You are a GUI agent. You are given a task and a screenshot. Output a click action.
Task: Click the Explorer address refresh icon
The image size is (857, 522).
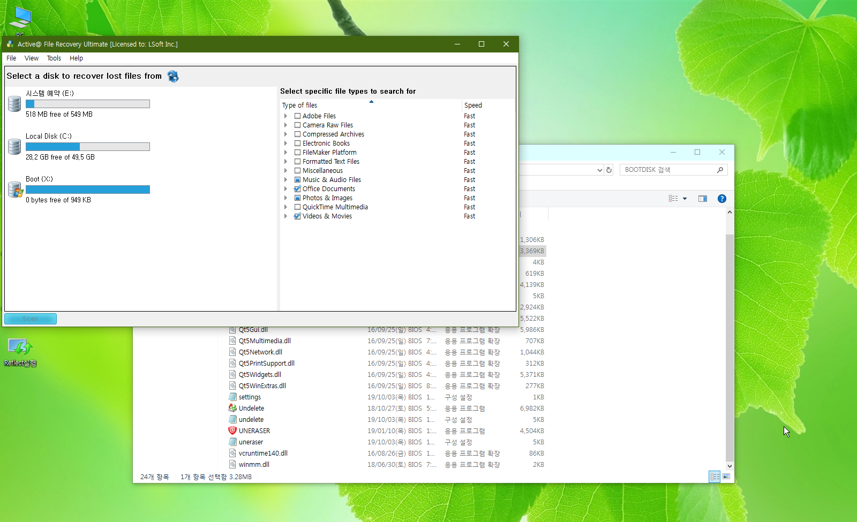point(609,170)
